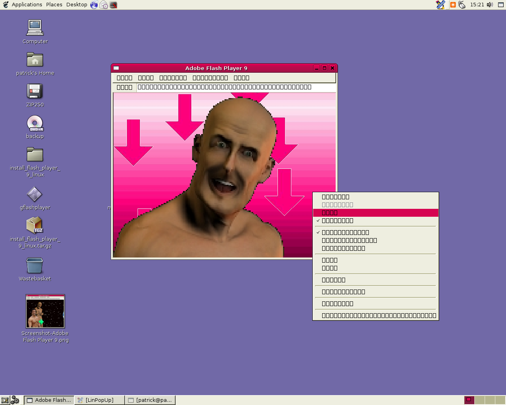This screenshot has height=405, width=506.
Task: Switch to Adobe Flash taskbar window button
Action: point(49,400)
